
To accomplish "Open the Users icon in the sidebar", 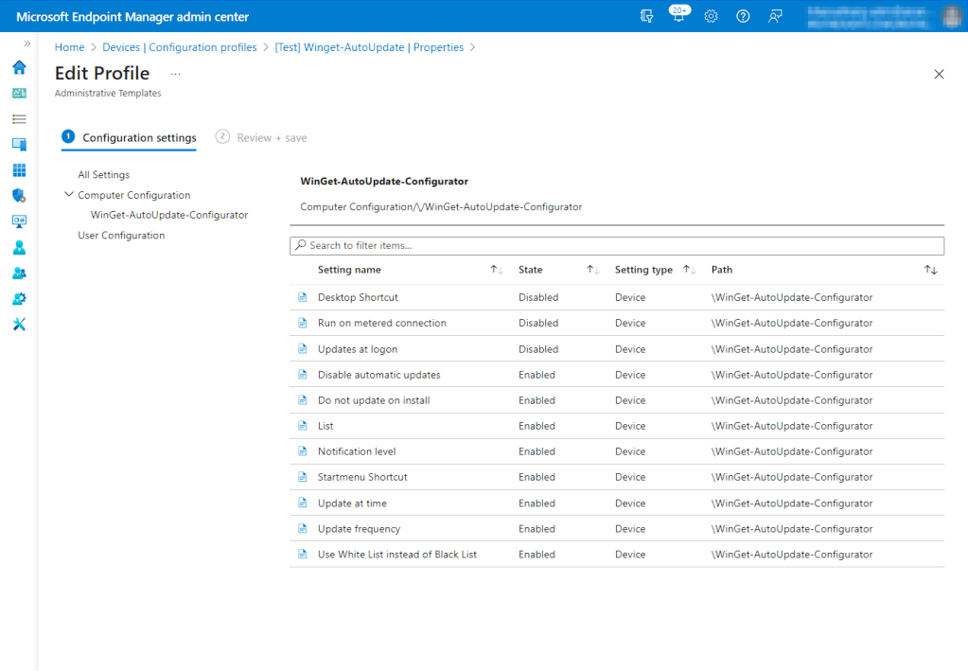I will (18, 248).
